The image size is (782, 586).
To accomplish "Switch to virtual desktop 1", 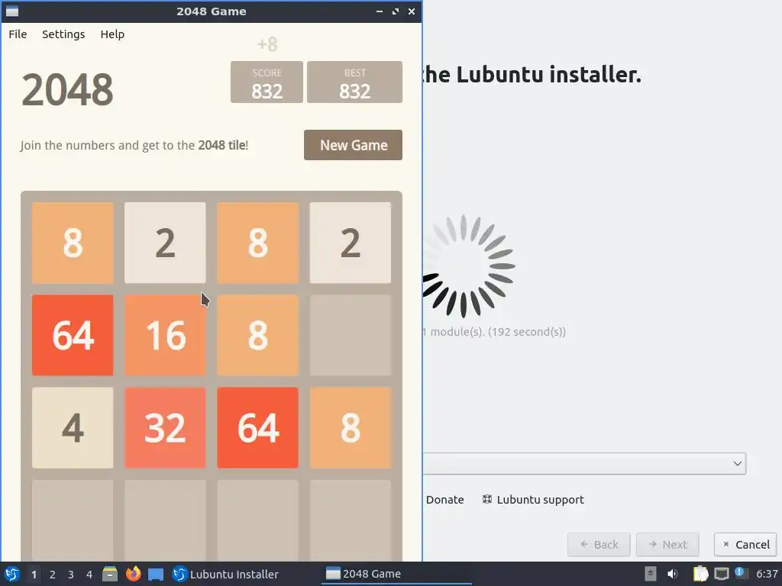I will (x=34, y=575).
